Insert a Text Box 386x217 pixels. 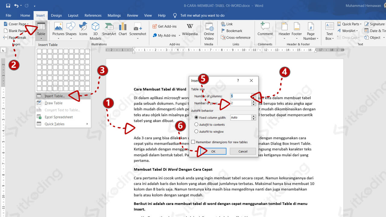(330, 31)
